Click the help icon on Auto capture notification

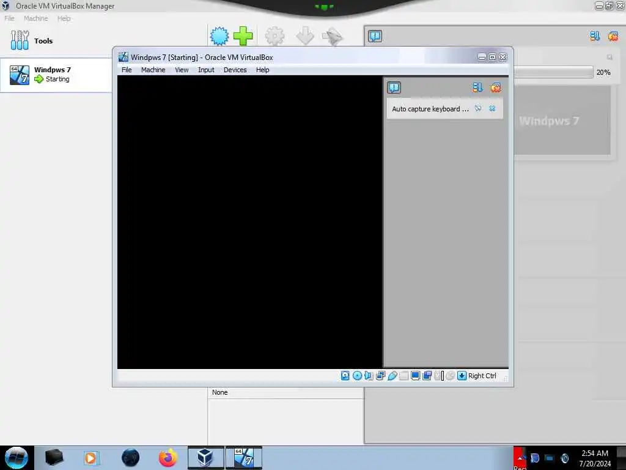tap(478, 108)
